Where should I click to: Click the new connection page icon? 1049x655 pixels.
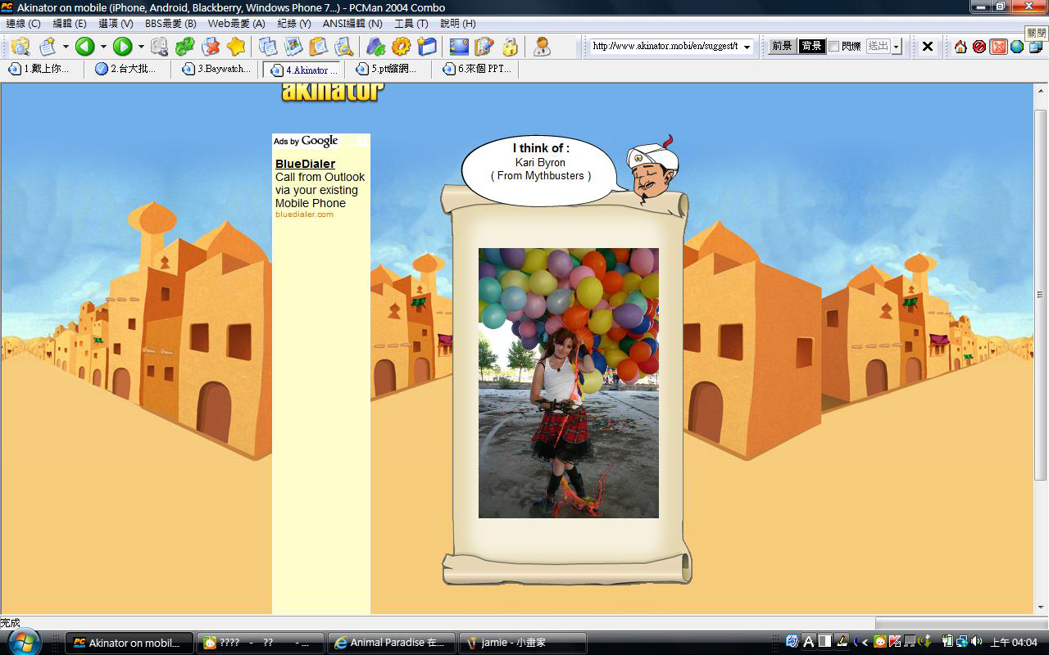click(48, 46)
